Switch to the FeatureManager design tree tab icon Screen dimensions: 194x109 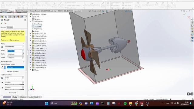pos(2,17)
